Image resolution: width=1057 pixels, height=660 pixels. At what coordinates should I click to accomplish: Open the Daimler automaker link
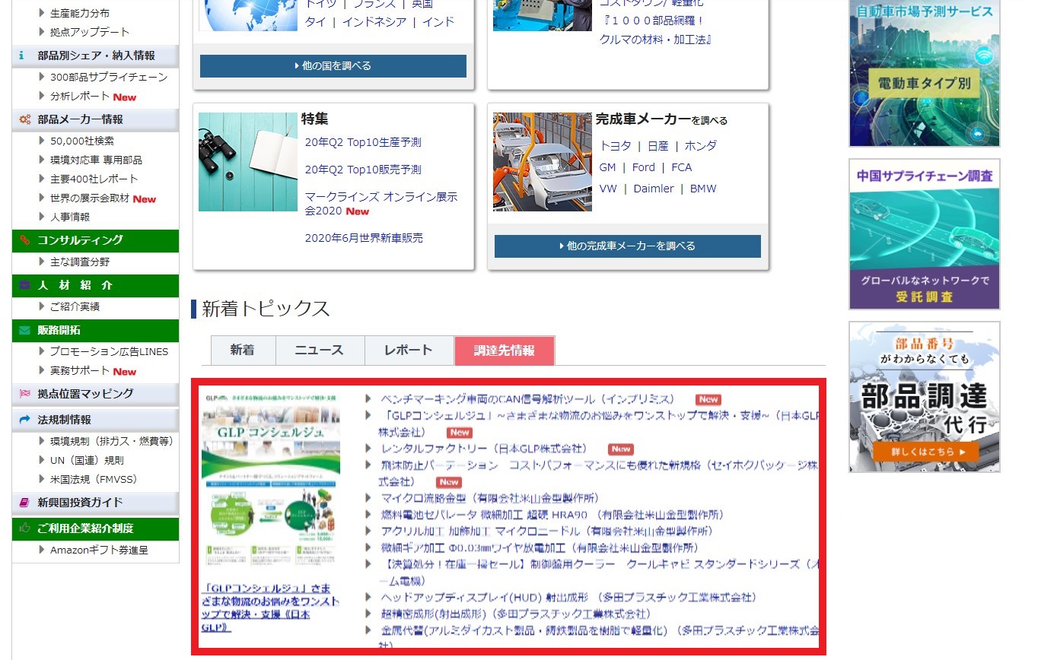point(654,189)
